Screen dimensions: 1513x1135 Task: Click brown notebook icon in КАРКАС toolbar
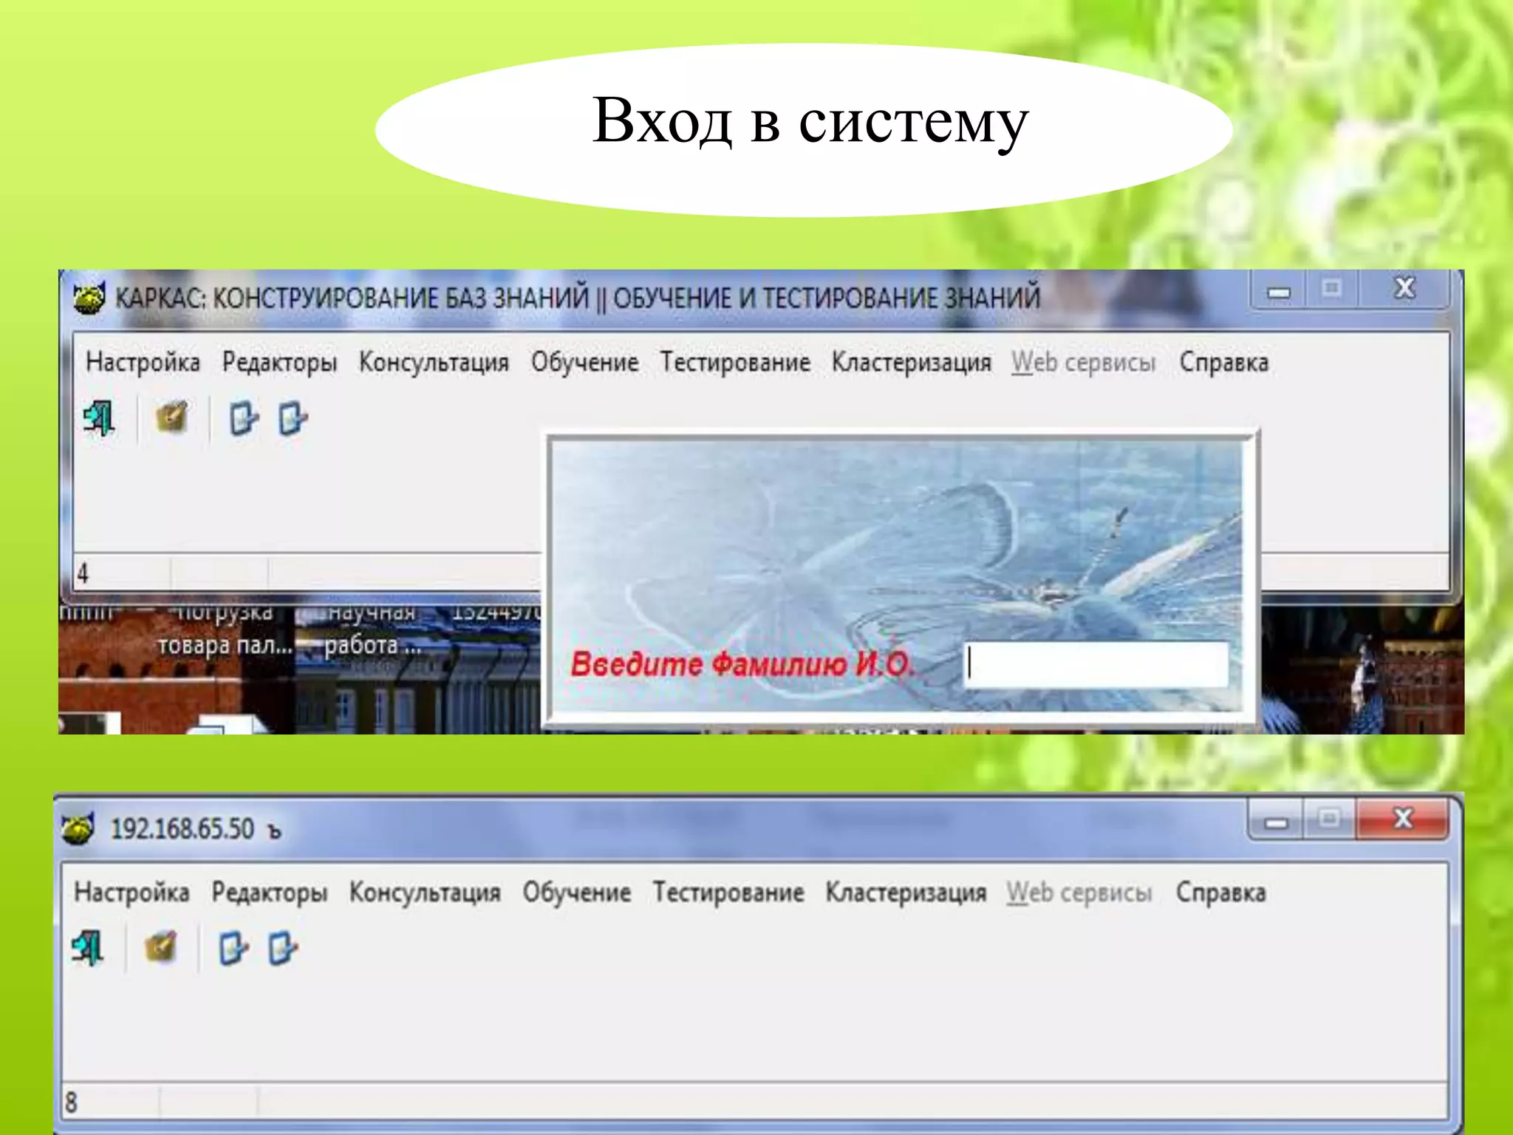pyautogui.click(x=171, y=417)
